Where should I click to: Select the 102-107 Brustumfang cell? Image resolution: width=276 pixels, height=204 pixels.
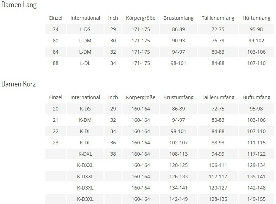click(178, 143)
